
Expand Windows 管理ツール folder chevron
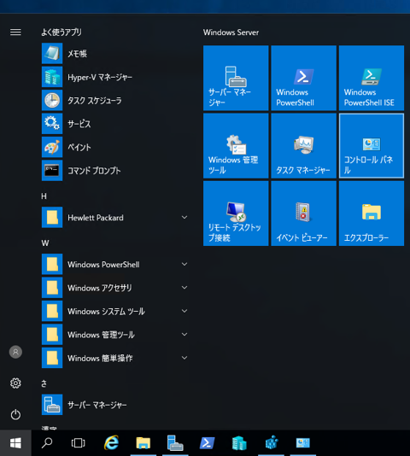pos(184,335)
